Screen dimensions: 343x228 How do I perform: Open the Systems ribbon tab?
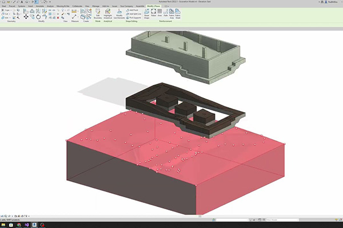point(22,6)
